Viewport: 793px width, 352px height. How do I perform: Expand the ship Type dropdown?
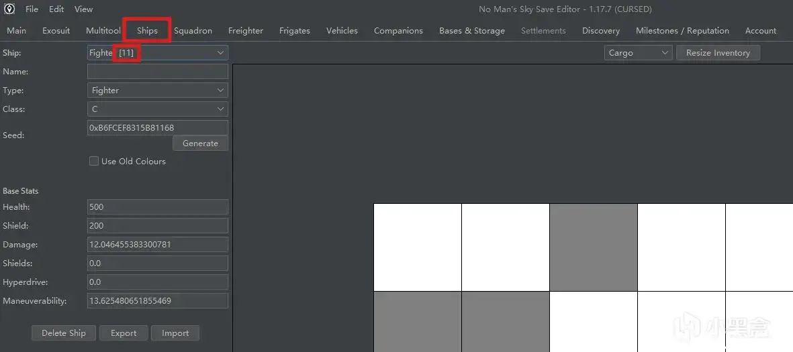click(x=158, y=91)
